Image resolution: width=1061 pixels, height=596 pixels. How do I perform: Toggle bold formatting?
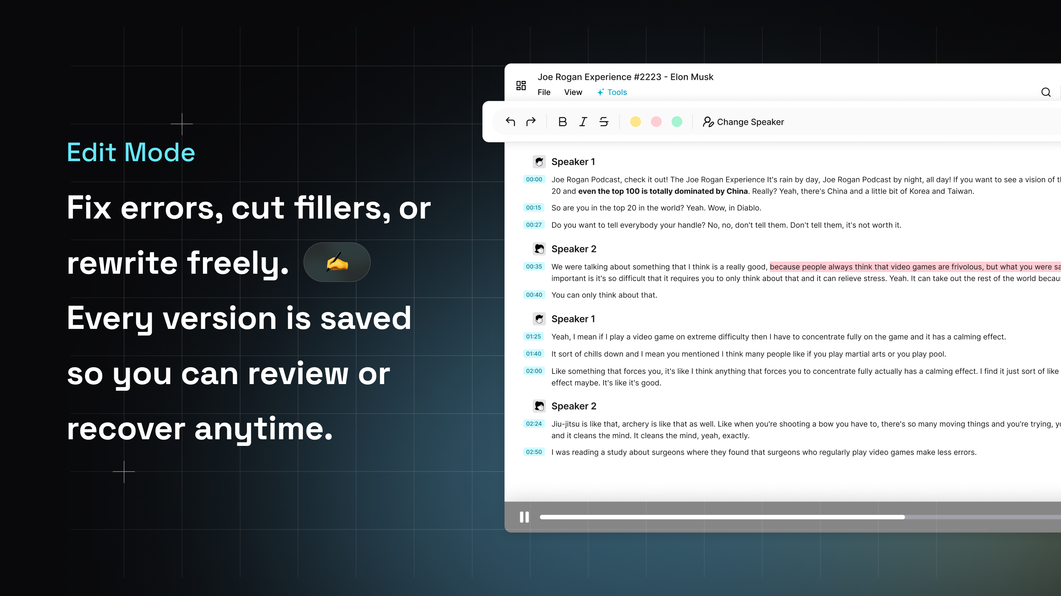pos(562,122)
